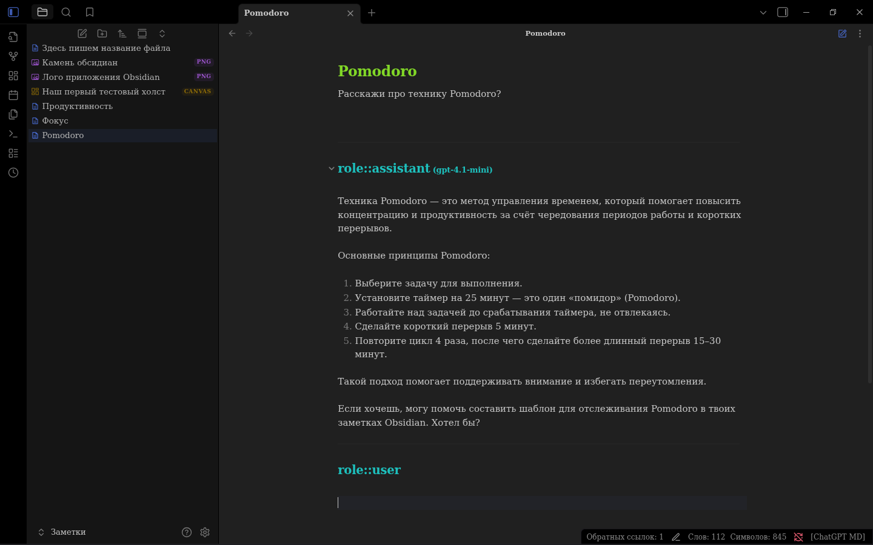Open the canvas ribbon icon

click(x=13, y=76)
